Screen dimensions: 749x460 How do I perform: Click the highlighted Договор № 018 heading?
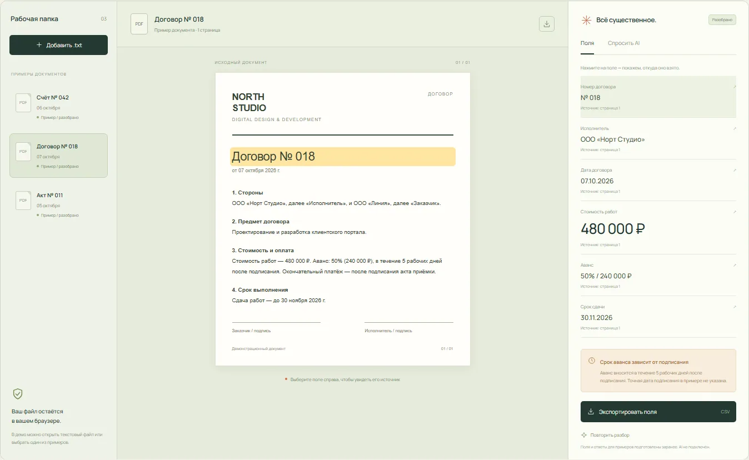343,157
